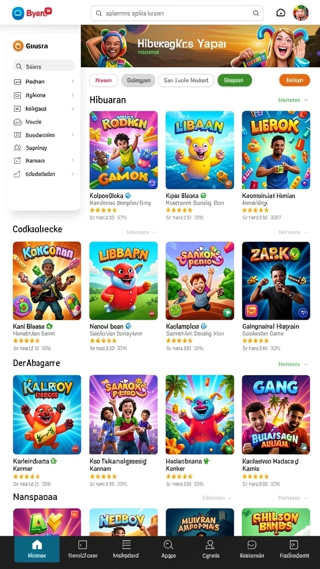
Task: Toggle the San Luole Madant chip
Action: (186, 80)
